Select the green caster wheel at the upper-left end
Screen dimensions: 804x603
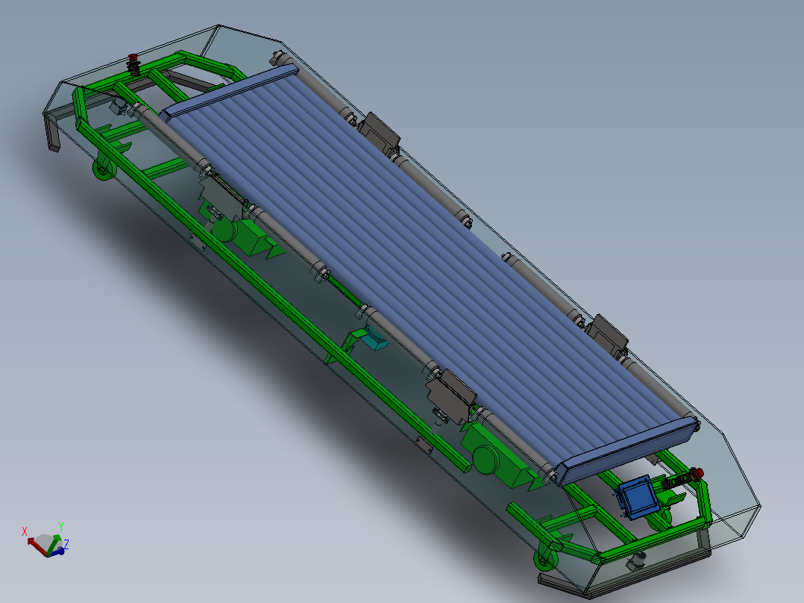coord(104,169)
